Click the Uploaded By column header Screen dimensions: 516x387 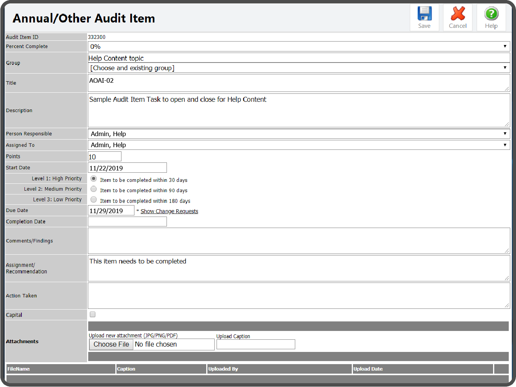279,369
